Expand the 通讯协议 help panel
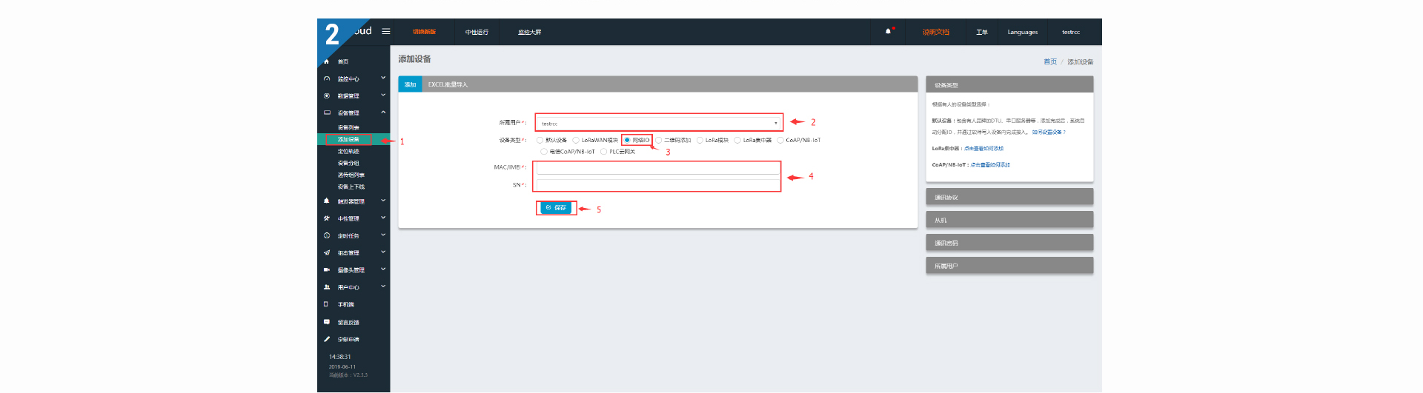 (1009, 197)
